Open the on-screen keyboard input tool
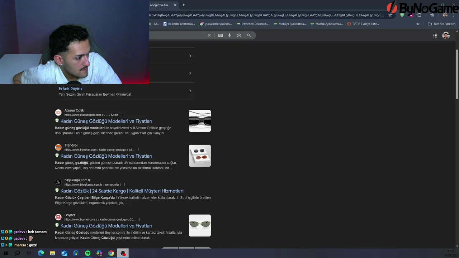 tap(220, 35)
